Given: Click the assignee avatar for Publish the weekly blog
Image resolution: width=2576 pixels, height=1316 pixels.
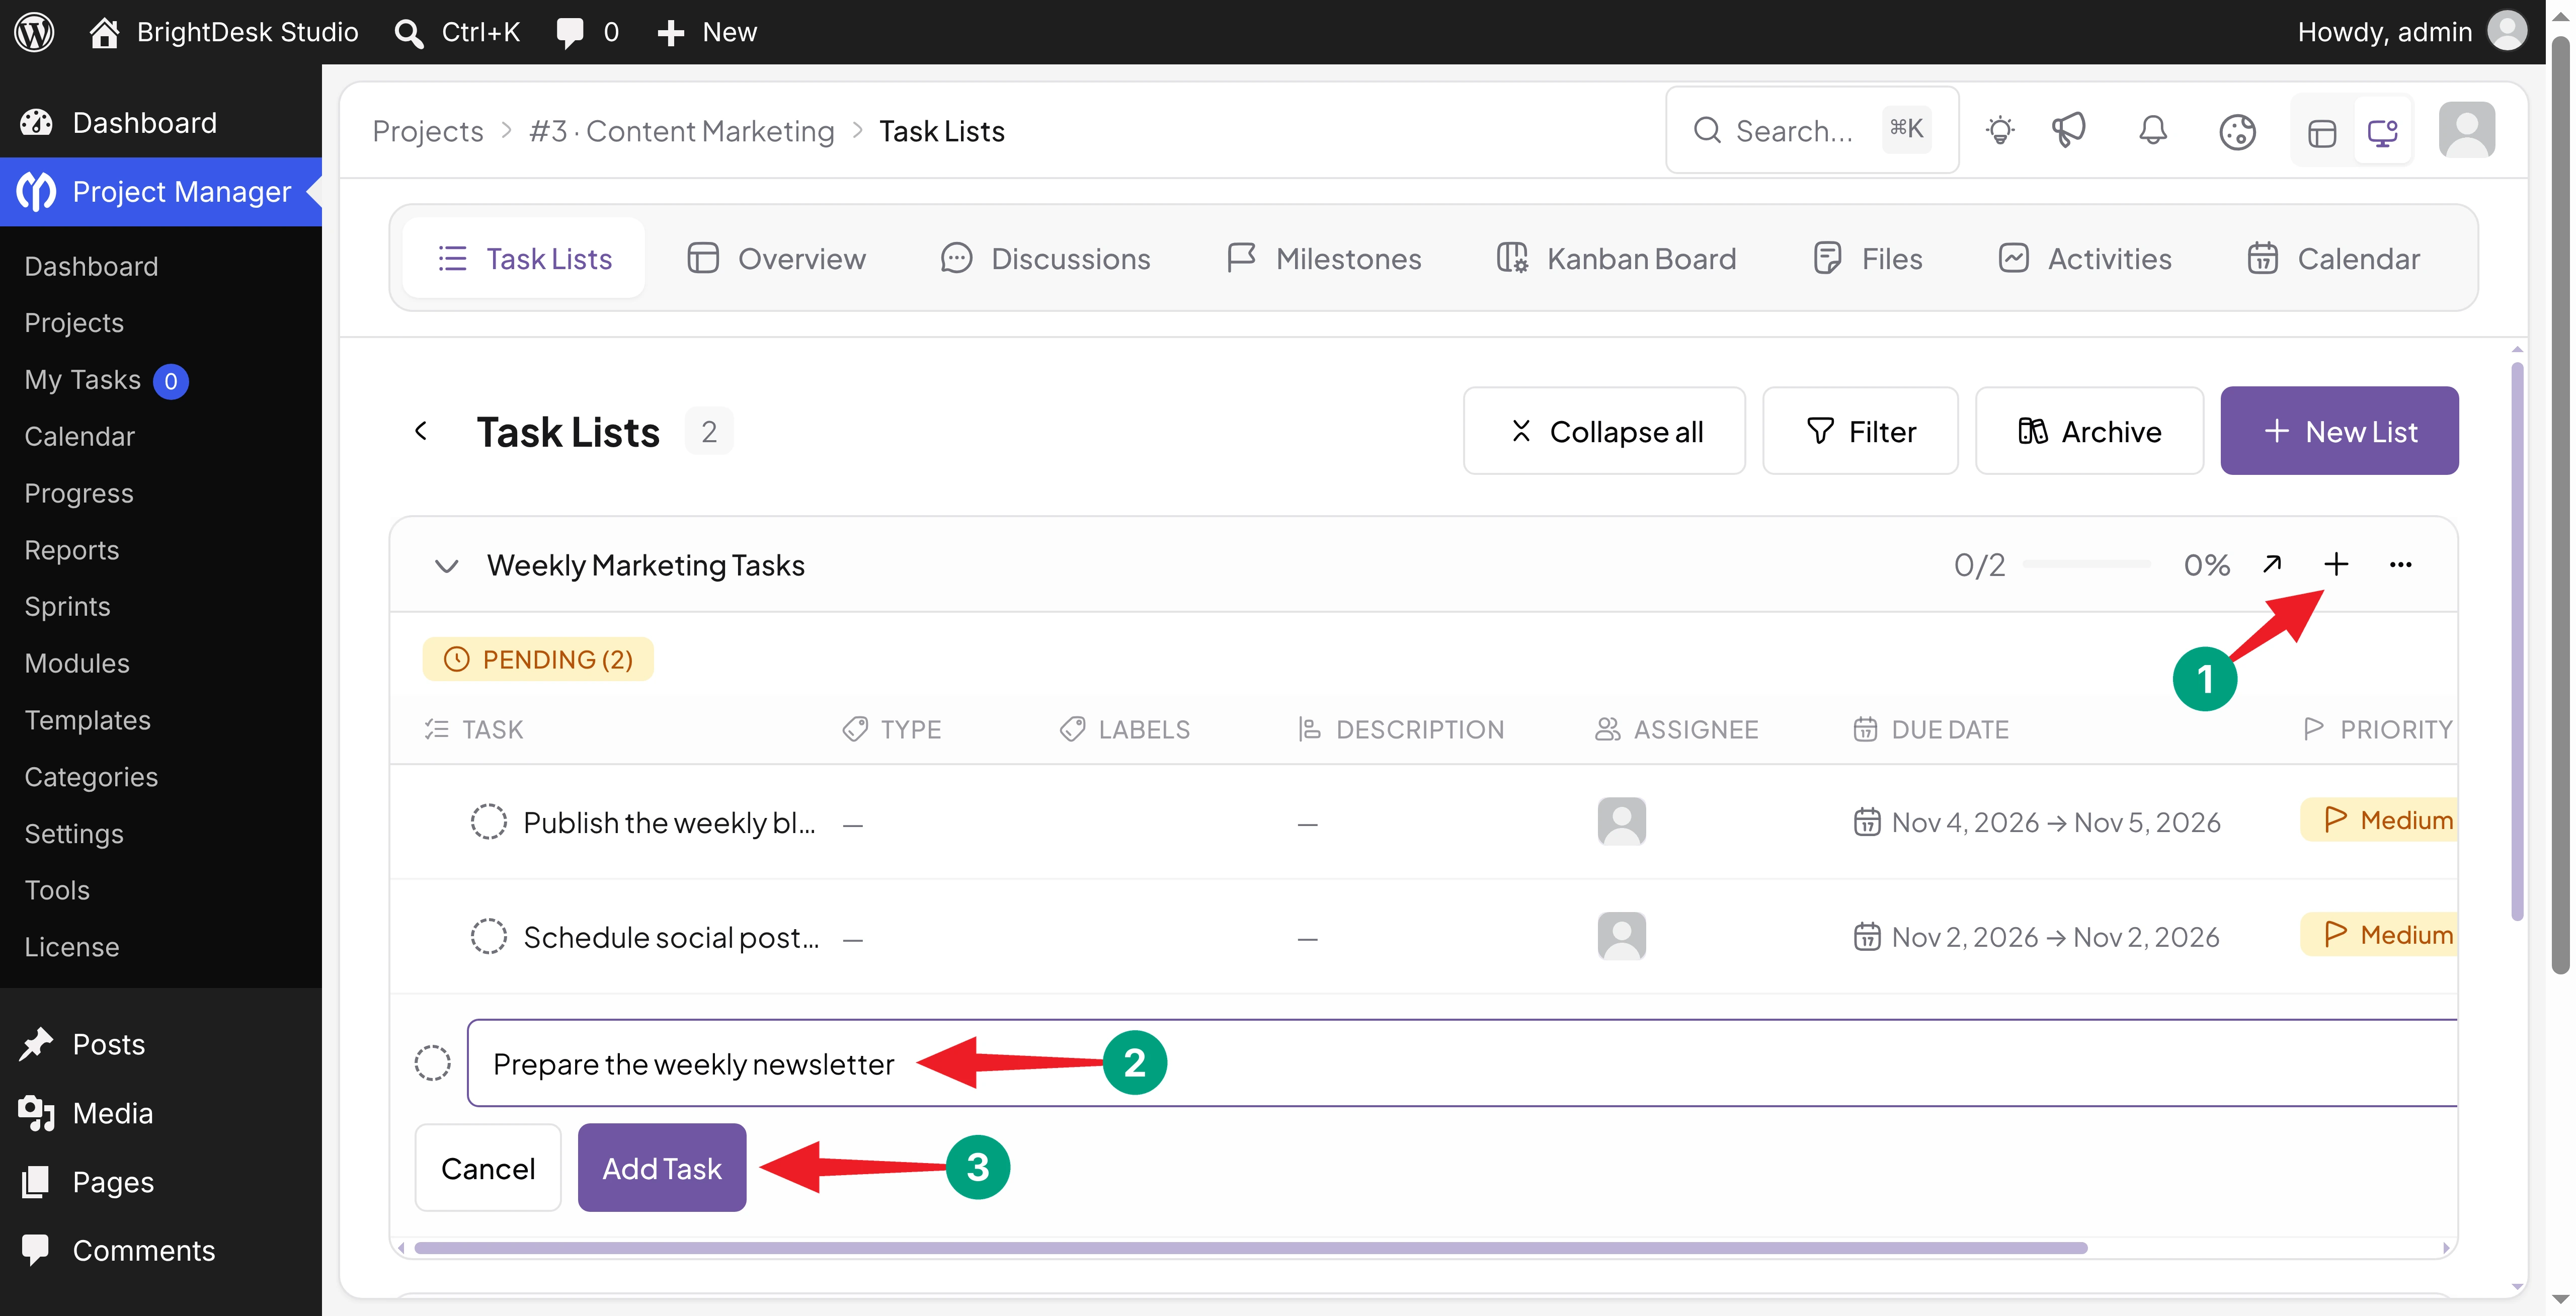Looking at the screenshot, I should (1621, 821).
